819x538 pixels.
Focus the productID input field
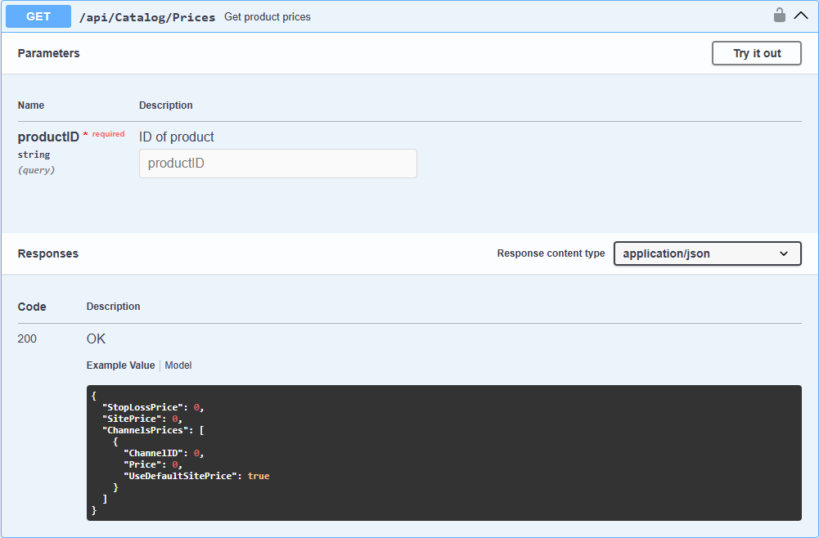pyautogui.click(x=277, y=164)
